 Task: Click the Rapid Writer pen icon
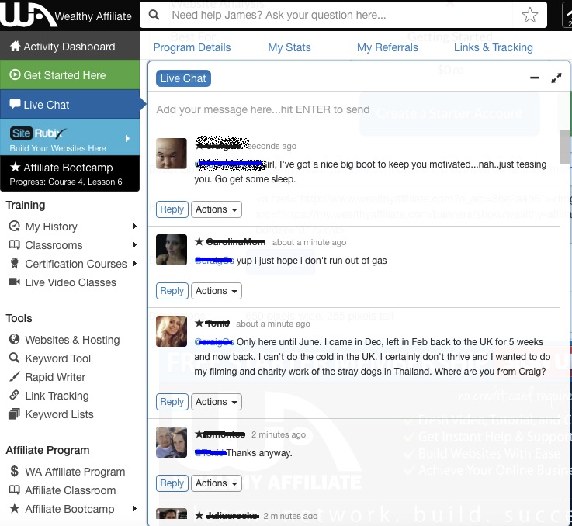point(14,376)
